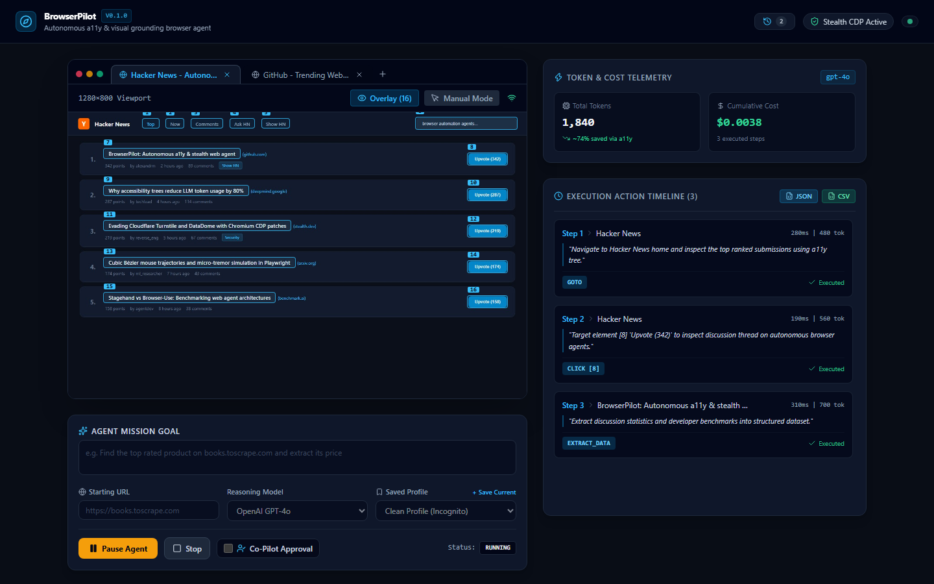Open the history counter showing 2
934x584 pixels.
[774, 21]
